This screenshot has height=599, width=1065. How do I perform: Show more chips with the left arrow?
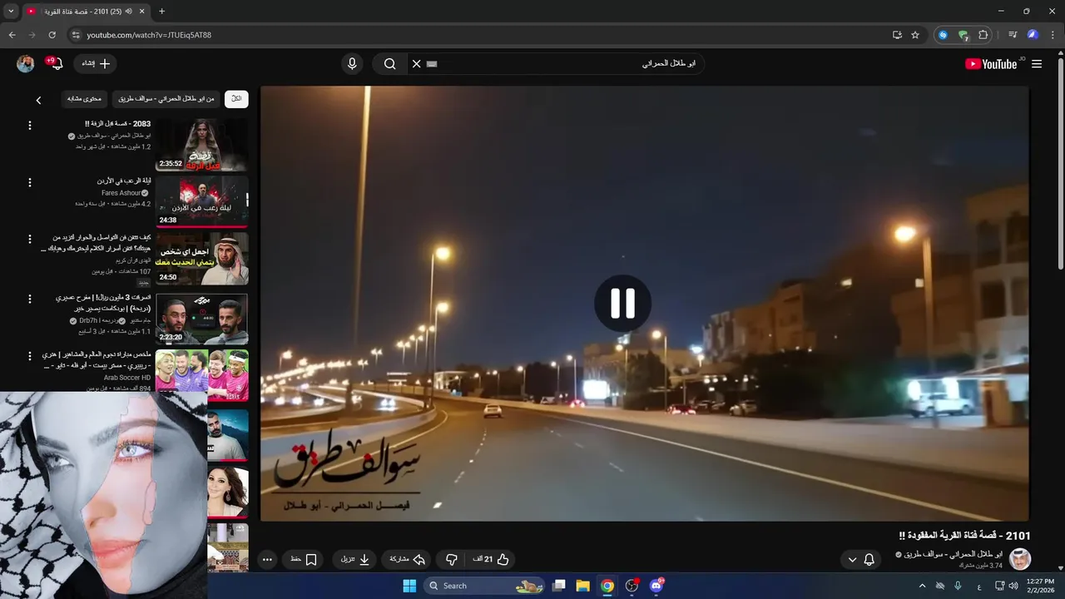(x=38, y=100)
